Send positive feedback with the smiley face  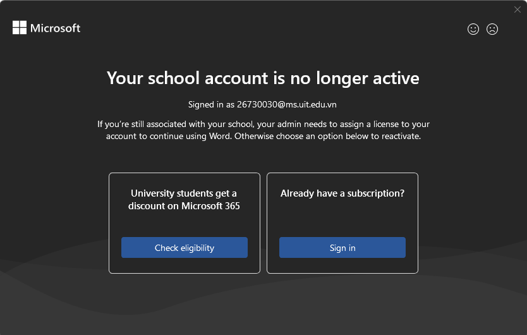click(x=473, y=29)
